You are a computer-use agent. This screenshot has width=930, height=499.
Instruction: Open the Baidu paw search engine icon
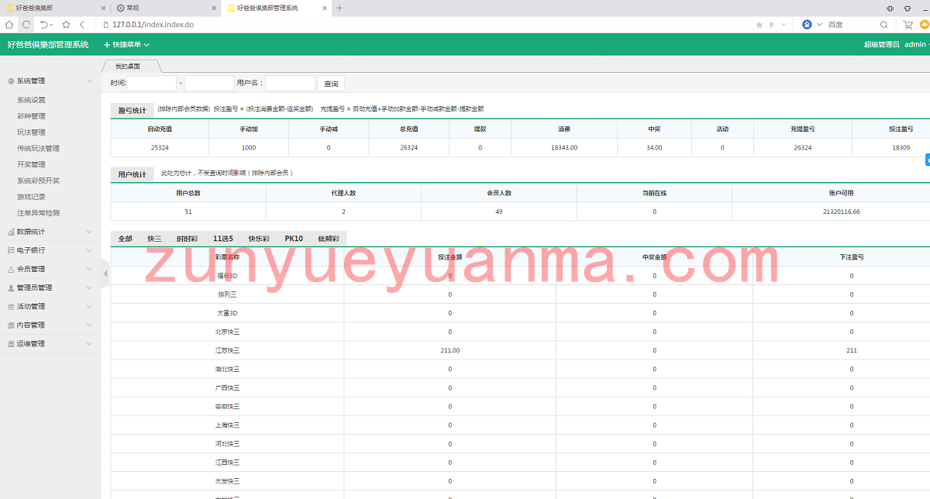808,25
